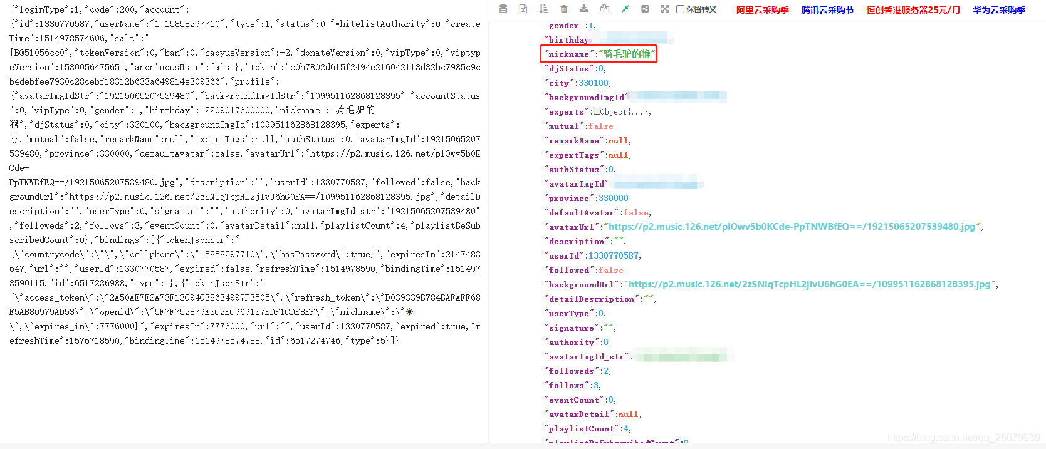This screenshot has height=449, width=1046.
Task: Open the 恒创香港服务器25元/月 link
Action: click(913, 10)
